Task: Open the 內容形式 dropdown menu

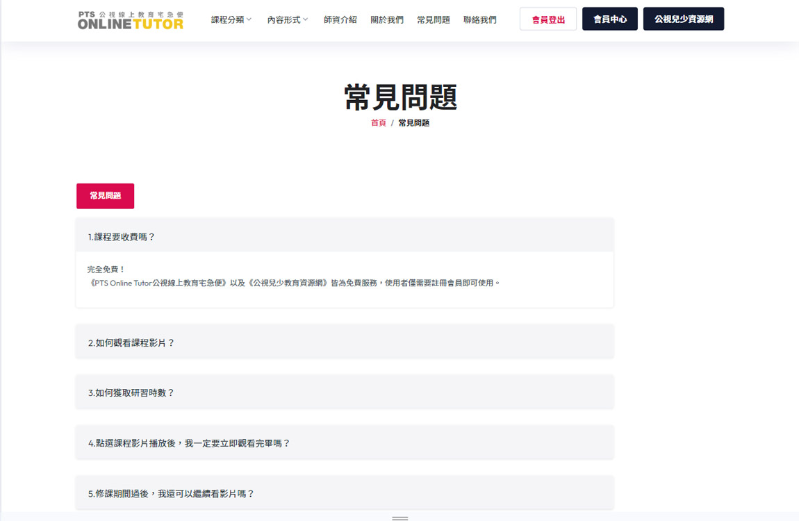Action: [284, 19]
